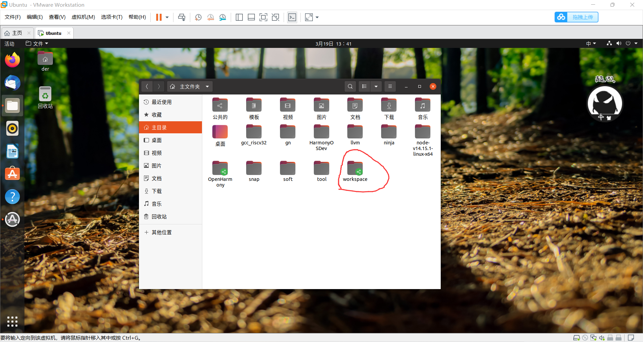
Task: Open LibreOffice Writer from the dock
Action: [x=12, y=151]
